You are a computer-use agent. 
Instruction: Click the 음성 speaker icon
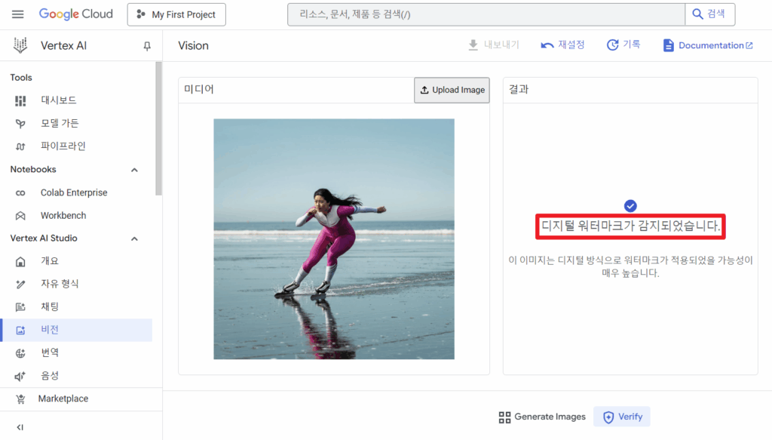tap(20, 376)
